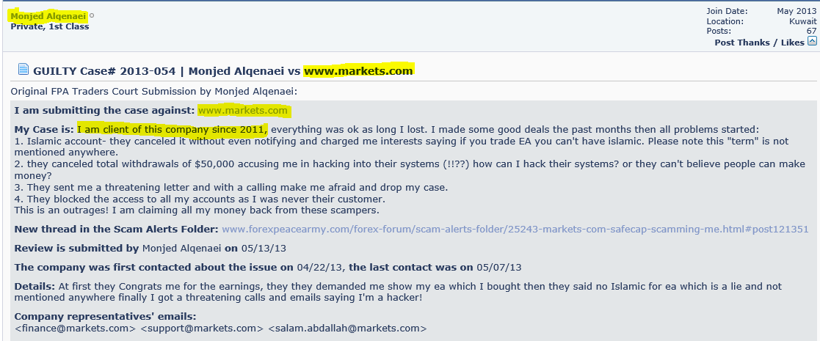Image resolution: width=820 pixels, height=341 pixels.
Task: Click the Join Date value May 2013
Action: (797, 11)
